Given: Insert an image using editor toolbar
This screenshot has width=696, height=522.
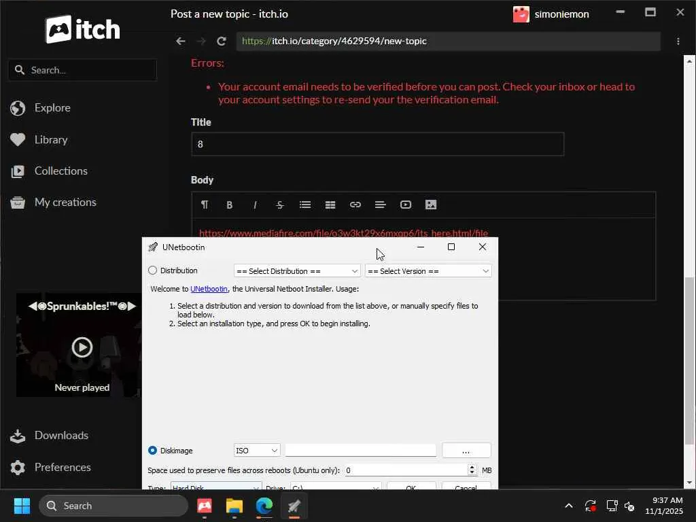Looking at the screenshot, I should pyautogui.click(x=431, y=205).
